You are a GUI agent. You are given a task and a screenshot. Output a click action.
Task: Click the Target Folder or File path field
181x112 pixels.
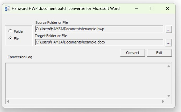tap(99, 42)
